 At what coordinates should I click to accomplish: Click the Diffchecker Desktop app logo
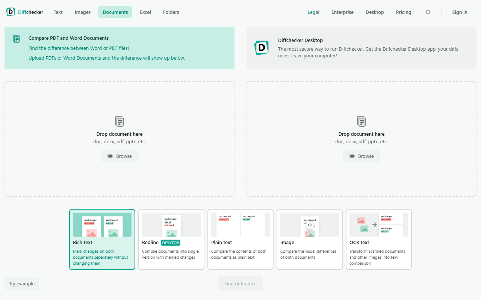[262, 48]
